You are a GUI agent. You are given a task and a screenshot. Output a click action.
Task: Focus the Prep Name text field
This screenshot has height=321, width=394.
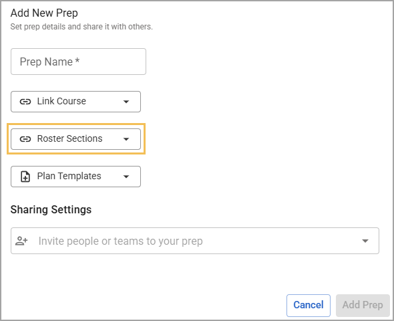pyautogui.click(x=78, y=62)
